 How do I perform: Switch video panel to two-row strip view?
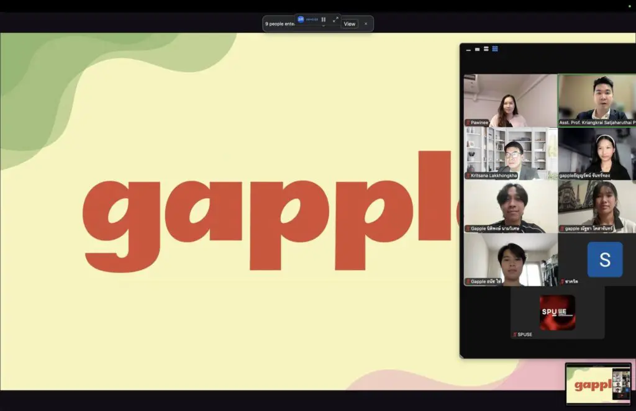pyautogui.click(x=486, y=49)
